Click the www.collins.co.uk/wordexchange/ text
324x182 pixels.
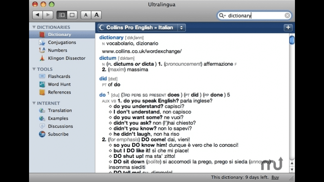(142, 51)
